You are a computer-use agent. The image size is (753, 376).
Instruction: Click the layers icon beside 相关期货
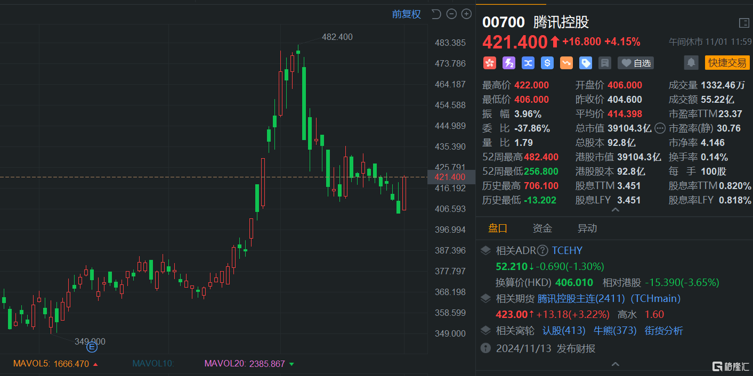point(485,298)
